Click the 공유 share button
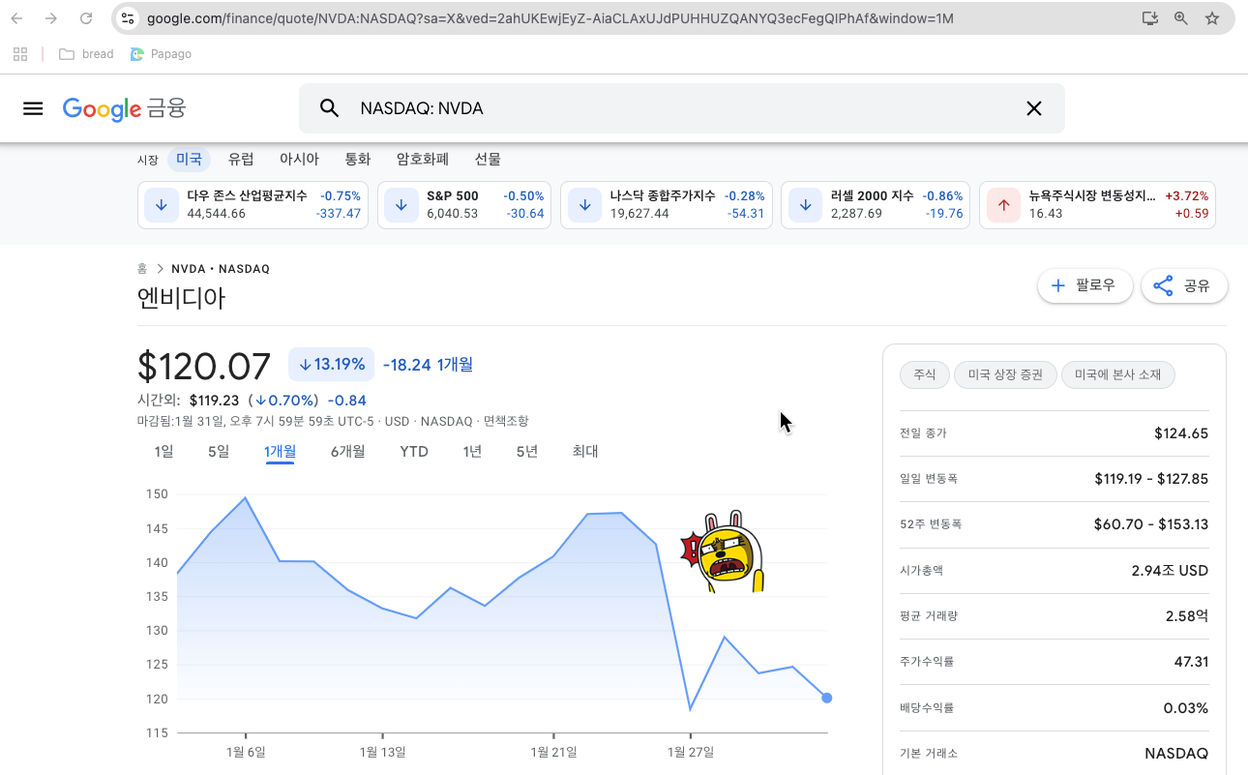Screen dimensions: 1248x775 [x=1184, y=285]
